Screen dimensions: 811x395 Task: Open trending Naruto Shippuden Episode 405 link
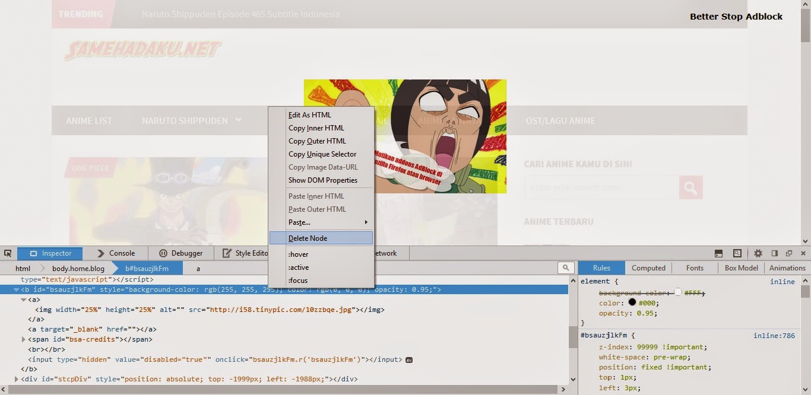240,14
